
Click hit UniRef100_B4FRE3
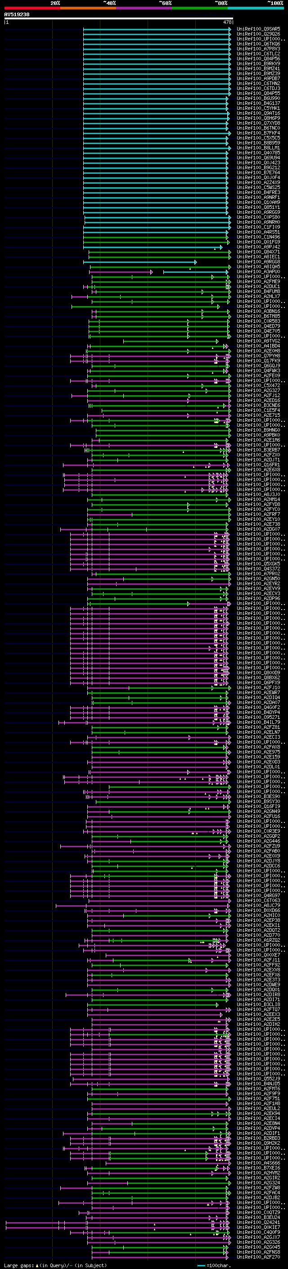point(258,193)
